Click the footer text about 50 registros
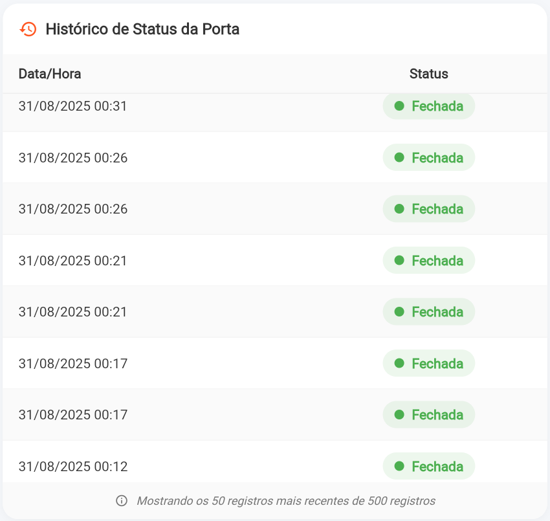 pos(285,500)
